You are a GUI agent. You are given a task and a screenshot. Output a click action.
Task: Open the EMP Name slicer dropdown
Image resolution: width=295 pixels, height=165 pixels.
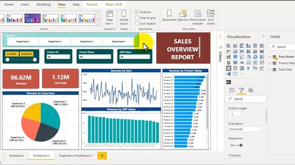click(135, 57)
